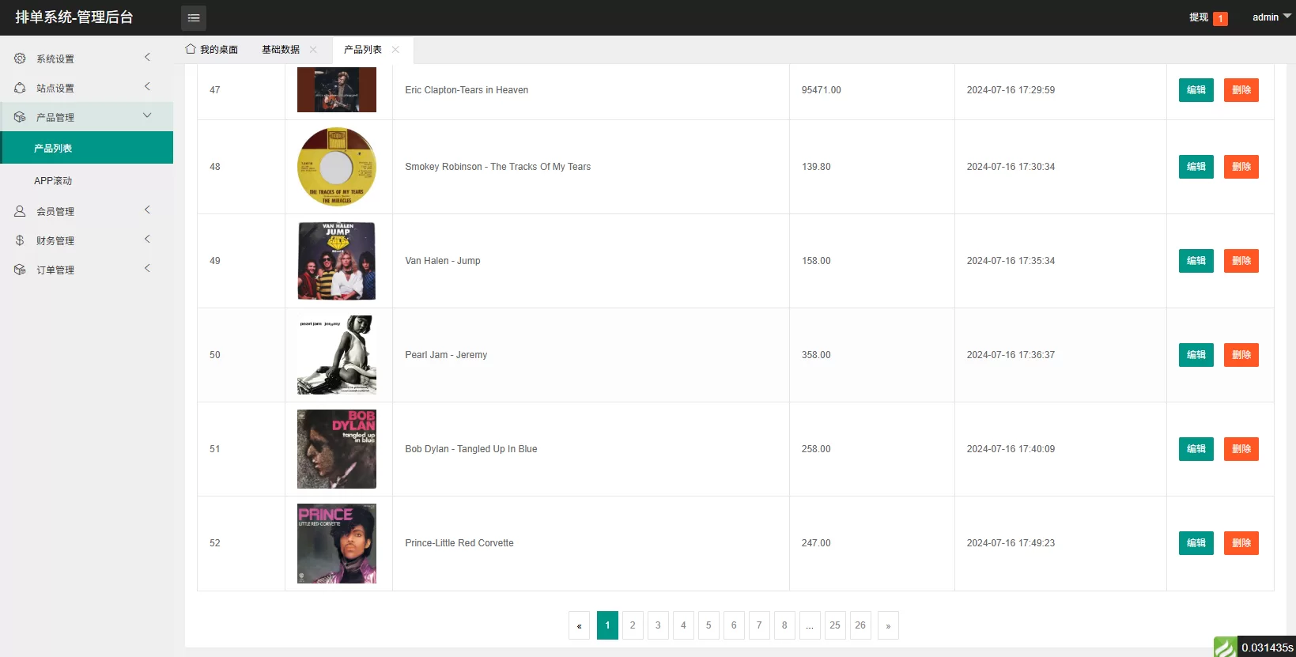Open the Prince Little Red Corvette thumbnail
Image resolution: width=1296 pixels, height=657 pixels.
pos(337,543)
